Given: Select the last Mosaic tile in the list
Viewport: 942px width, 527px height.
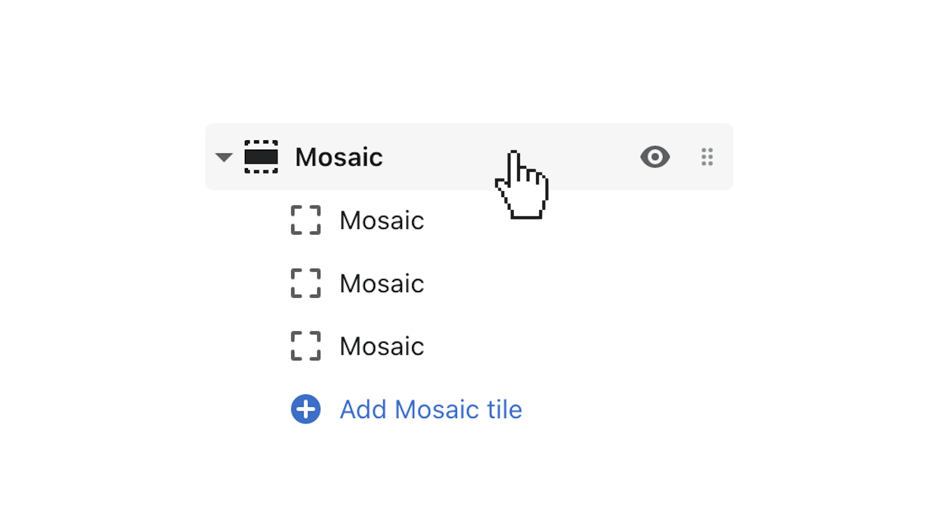Looking at the screenshot, I should [x=381, y=346].
